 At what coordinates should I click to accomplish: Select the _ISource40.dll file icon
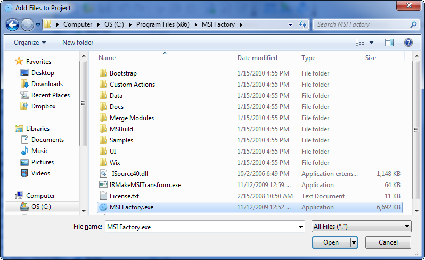coord(103,173)
